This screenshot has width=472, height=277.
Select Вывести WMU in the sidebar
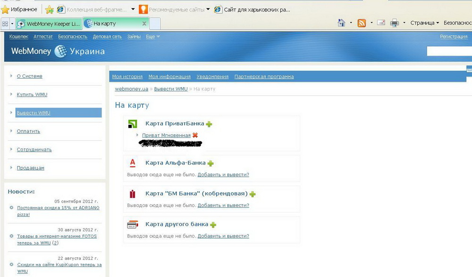(59, 113)
